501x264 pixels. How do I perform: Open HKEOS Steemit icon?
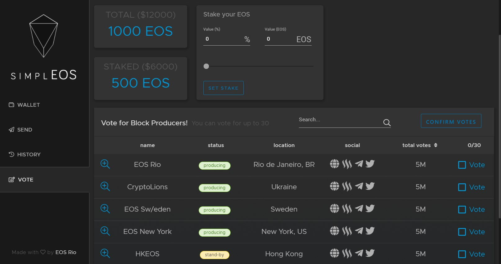(347, 253)
